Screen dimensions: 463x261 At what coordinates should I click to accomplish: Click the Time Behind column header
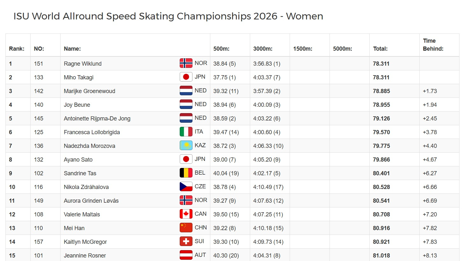pyautogui.click(x=433, y=45)
